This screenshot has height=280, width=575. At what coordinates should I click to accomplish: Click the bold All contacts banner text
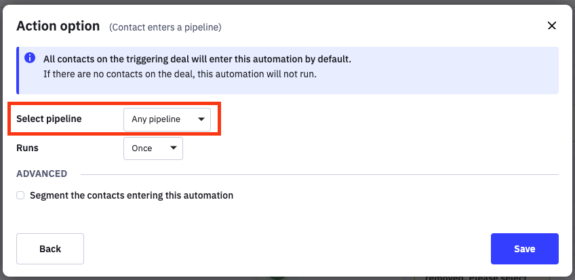(197, 59)
